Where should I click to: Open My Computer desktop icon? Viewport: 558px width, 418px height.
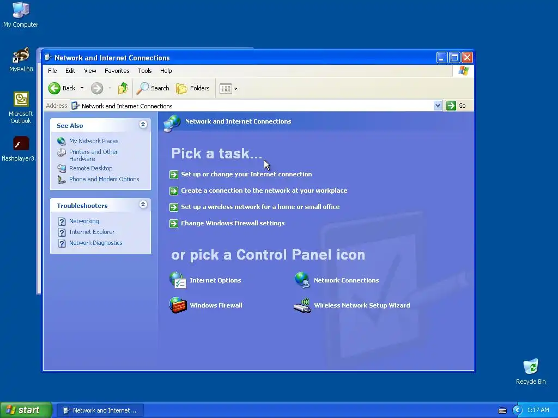[x=21, y=14]
